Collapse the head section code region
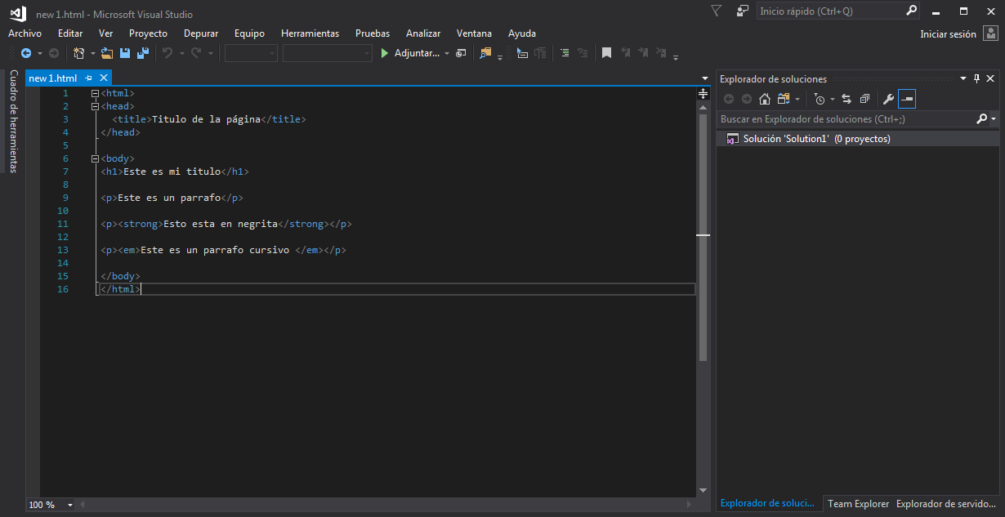The height and width of the screenshot is (517, 1005). coord(96,105)
